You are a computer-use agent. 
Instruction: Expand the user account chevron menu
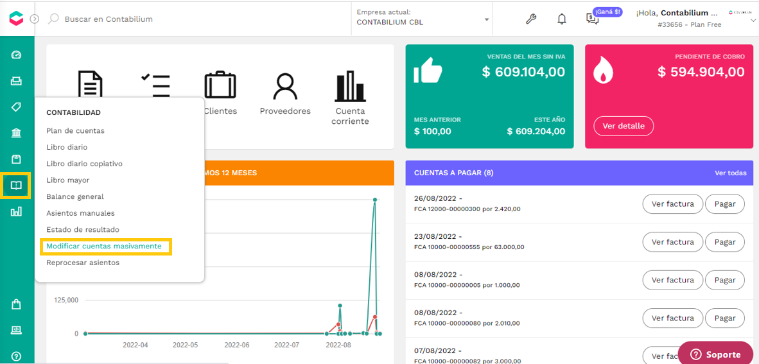[753, 21]
